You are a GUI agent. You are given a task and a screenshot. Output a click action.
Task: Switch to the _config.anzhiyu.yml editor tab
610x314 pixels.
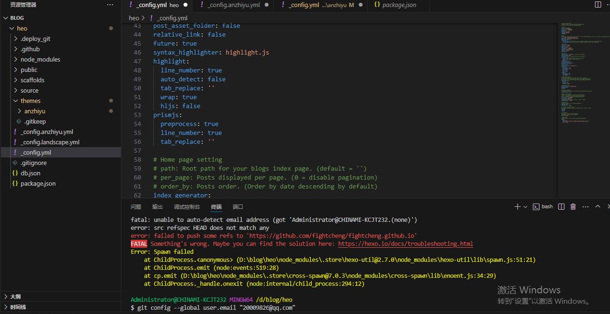233,5
